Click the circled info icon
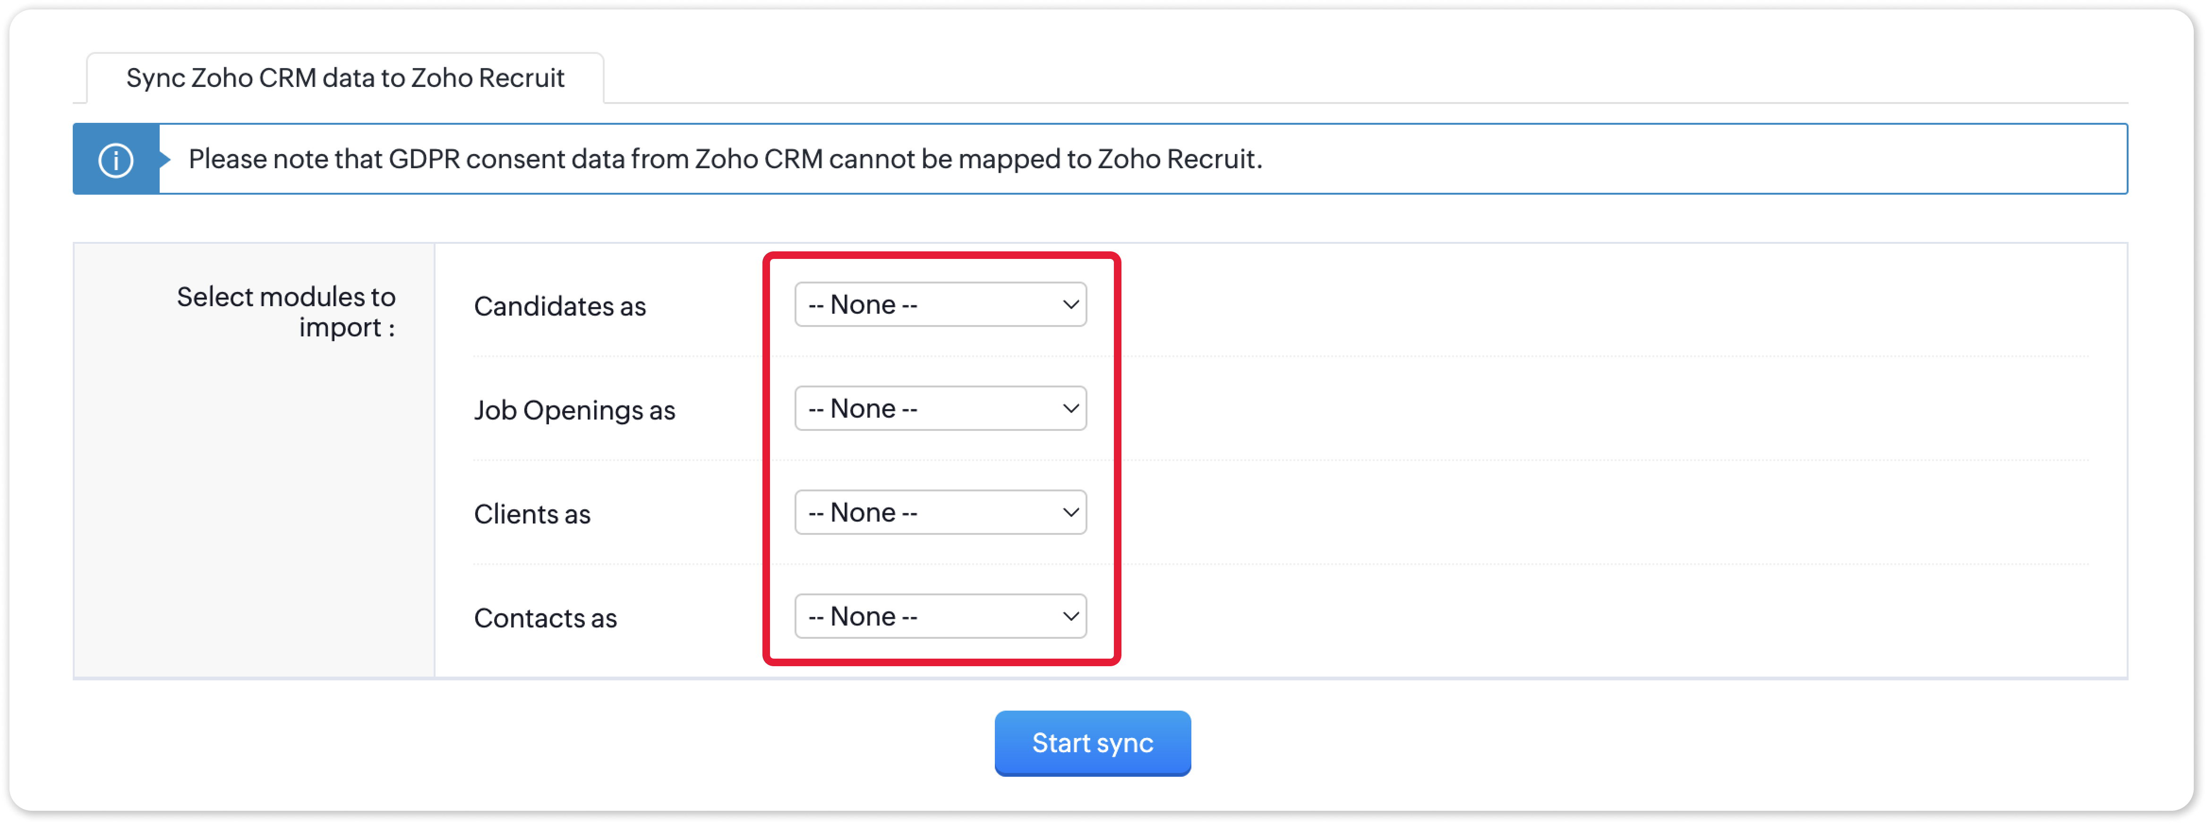The height and width of the screenshot is (824, 2207). pos(116,159)
